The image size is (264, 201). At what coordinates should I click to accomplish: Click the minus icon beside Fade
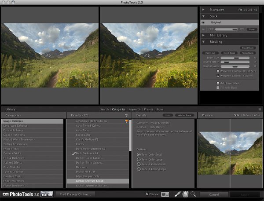coord(203,29)
